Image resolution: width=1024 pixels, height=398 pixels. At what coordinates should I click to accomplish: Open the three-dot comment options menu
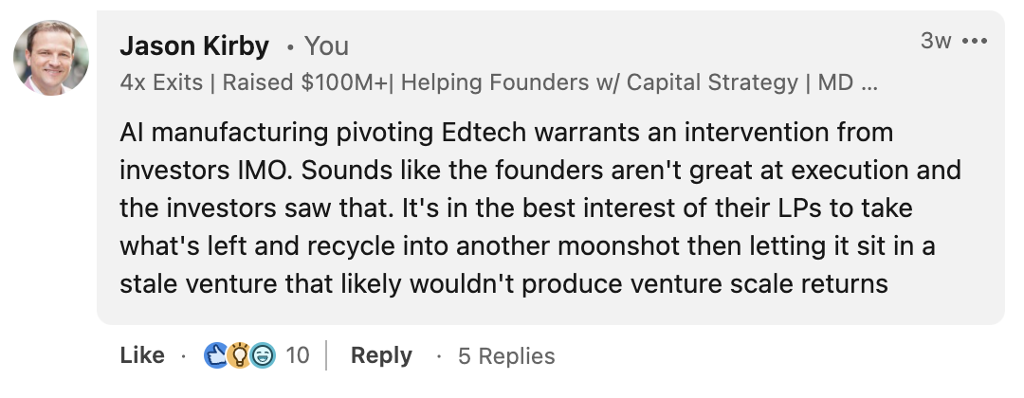(x=975, y=42)
